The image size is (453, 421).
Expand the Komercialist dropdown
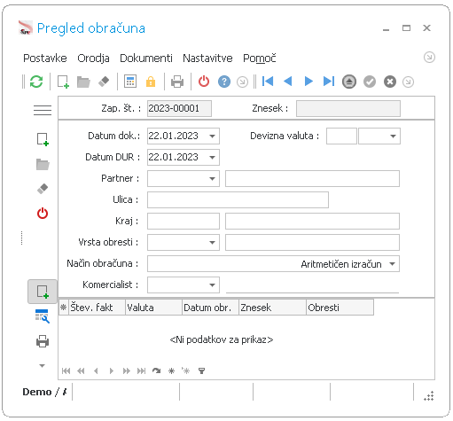pyautogui.click(x=212, y=285)
